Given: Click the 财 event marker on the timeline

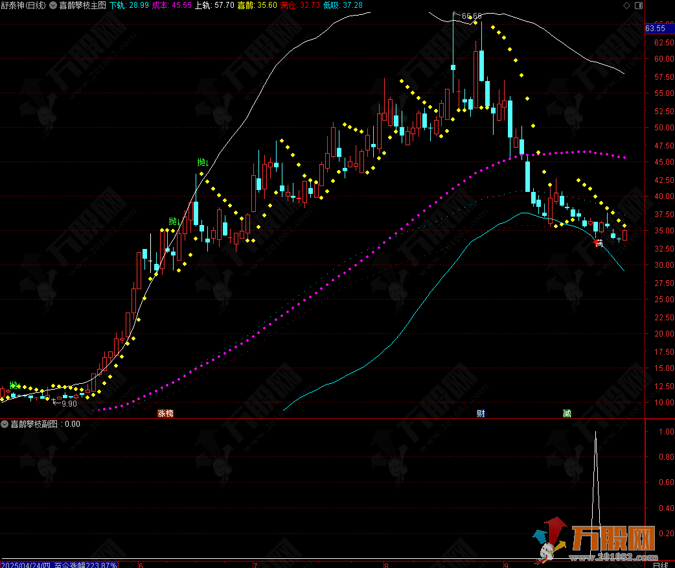Looking at the screenshot, I should (481, 413).
